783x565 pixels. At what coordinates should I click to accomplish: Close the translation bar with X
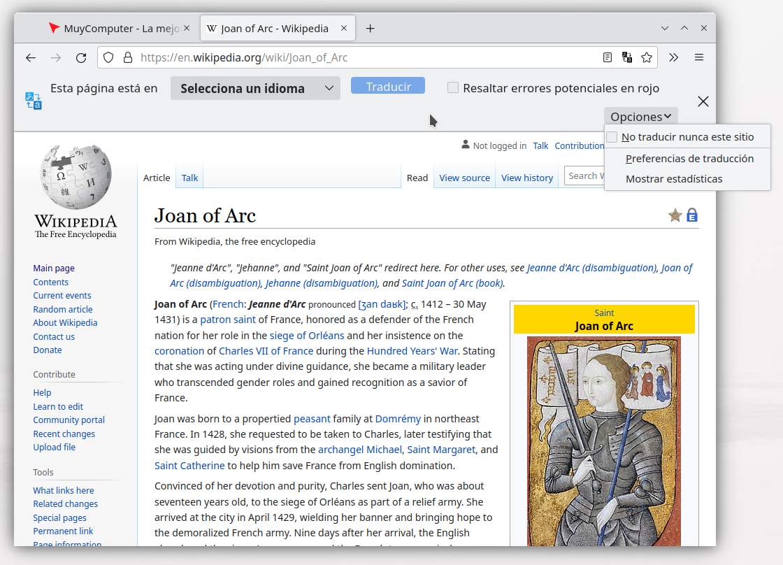703,101
